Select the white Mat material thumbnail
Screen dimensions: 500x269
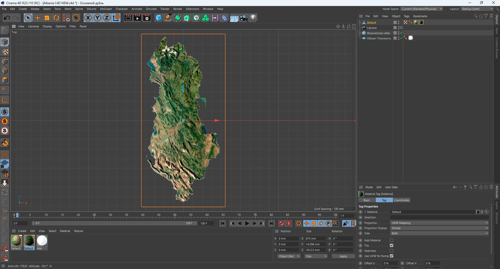coord(42,241)
